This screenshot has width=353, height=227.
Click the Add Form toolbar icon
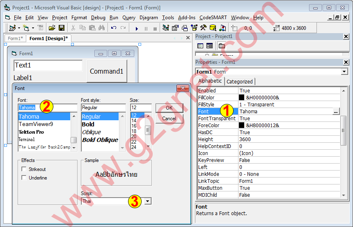26,28
